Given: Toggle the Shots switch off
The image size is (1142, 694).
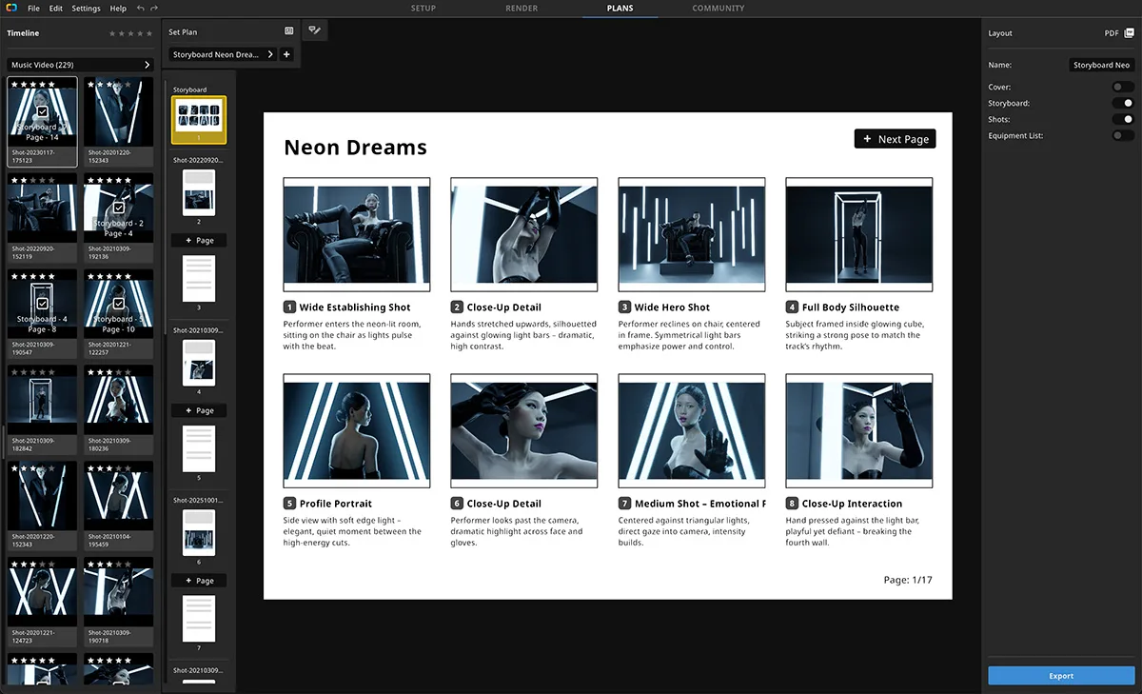Looking at the screenshot, I should (1123, 119).
